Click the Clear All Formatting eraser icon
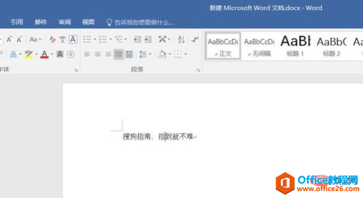The width and height of the screenshot is (363, 198). click(x=52, y=40)
